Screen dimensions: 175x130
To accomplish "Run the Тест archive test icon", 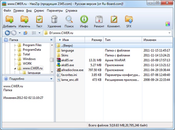I will [39, 20].
